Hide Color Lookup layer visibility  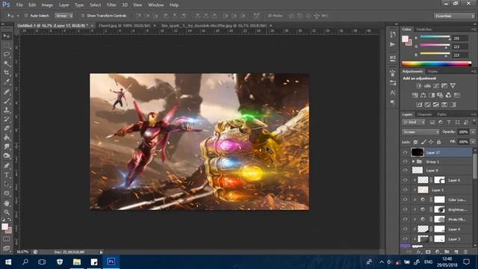point(405,200)
